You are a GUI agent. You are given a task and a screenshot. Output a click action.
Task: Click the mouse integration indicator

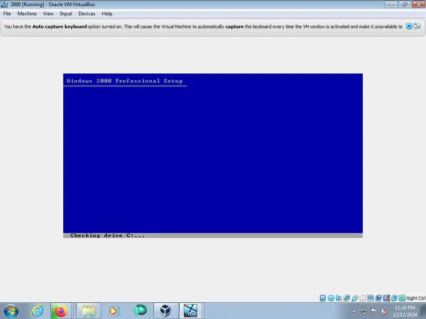[x=394, y=298]
